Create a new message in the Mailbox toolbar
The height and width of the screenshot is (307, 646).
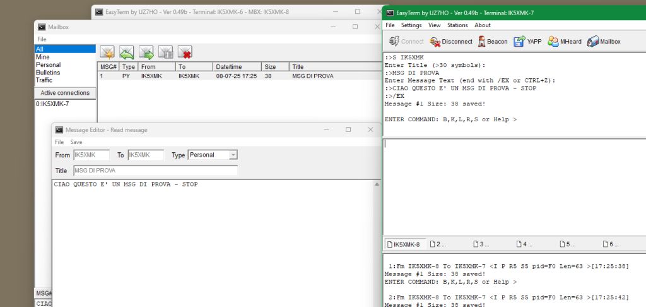tap(107, 52)
